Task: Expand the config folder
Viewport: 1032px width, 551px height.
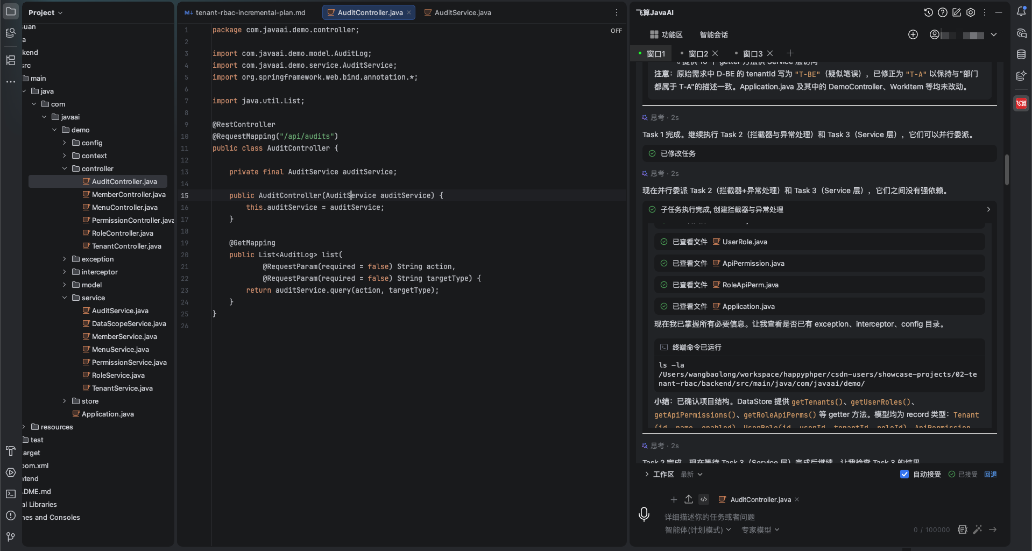Action: point(65,143)
